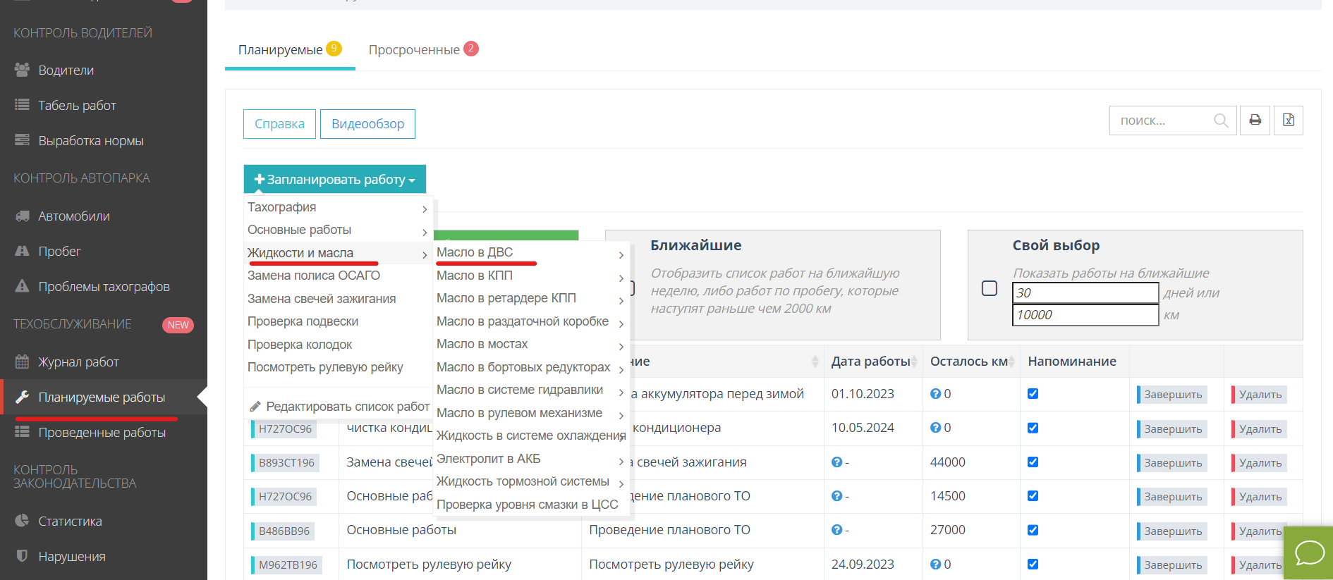Export table to Excel file
1333x580 pixels.
(1289, 121)
